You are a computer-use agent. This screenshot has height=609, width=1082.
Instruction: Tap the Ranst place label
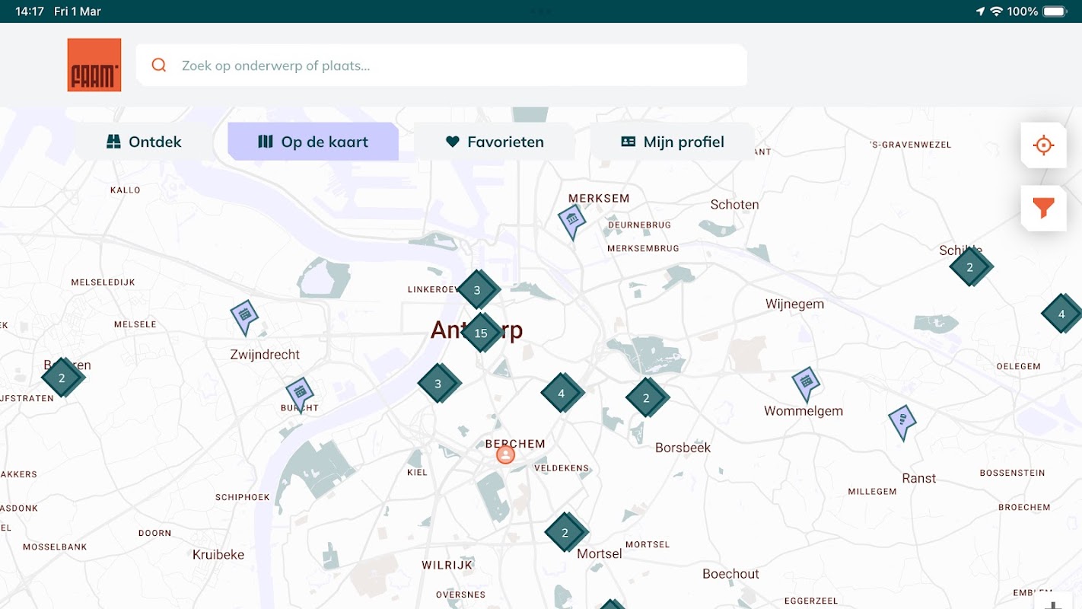(x=919, y=479)
